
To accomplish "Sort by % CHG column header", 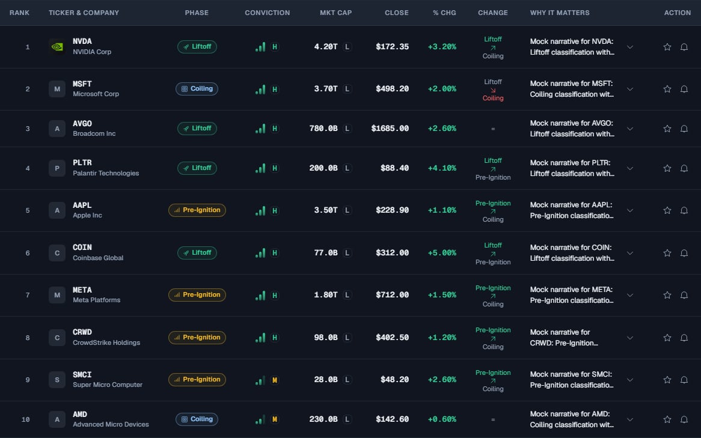I will click(444, 13).
